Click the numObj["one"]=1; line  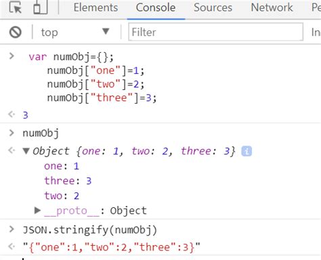(x=95, y=70)
